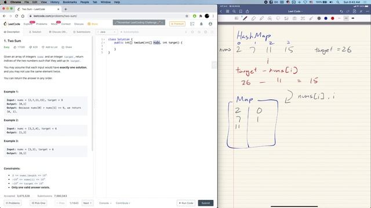Screen dimensions: 371x208
Task: Open the Problems list button at bottom
Action: point(13,203)
